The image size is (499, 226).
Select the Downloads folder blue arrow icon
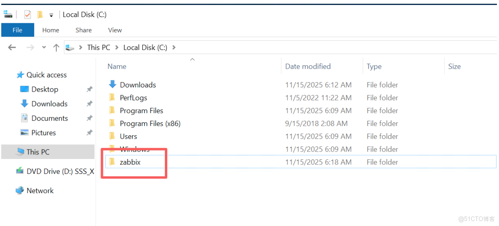pos(112,84)
